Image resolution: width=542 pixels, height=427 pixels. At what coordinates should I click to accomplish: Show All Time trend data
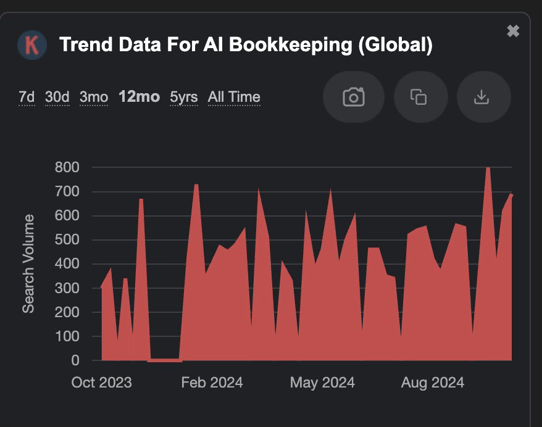tap(234, 97)
